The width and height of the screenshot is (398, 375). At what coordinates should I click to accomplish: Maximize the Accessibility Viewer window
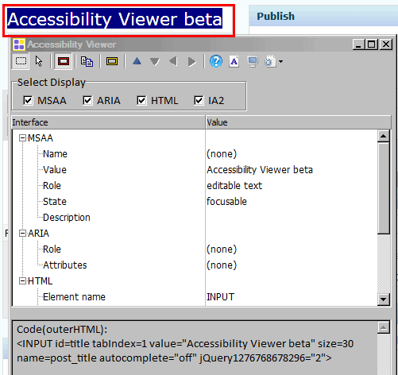[371, 44]
